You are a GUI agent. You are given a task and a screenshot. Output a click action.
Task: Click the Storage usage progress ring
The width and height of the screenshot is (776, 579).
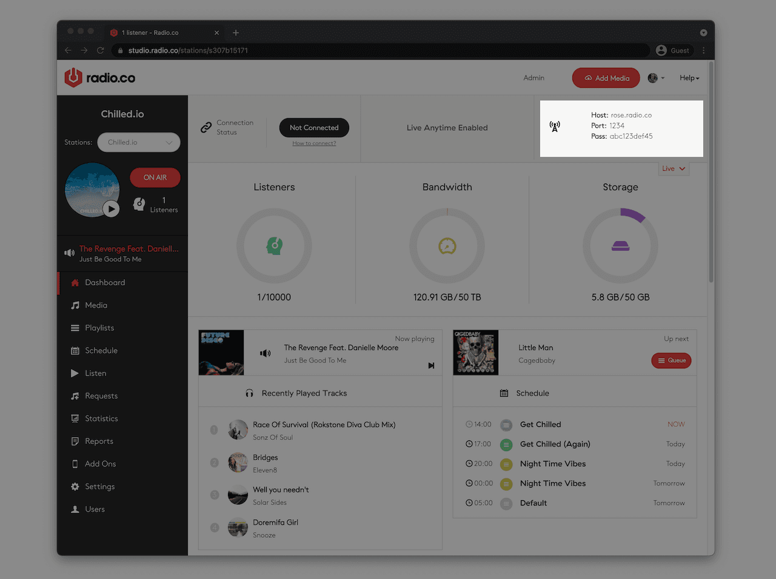click(620, 245)
